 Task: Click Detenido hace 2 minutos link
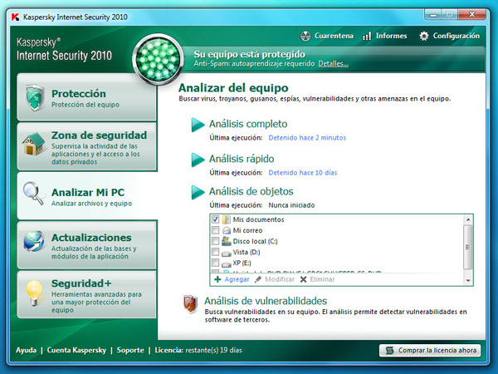pos(307,138)
